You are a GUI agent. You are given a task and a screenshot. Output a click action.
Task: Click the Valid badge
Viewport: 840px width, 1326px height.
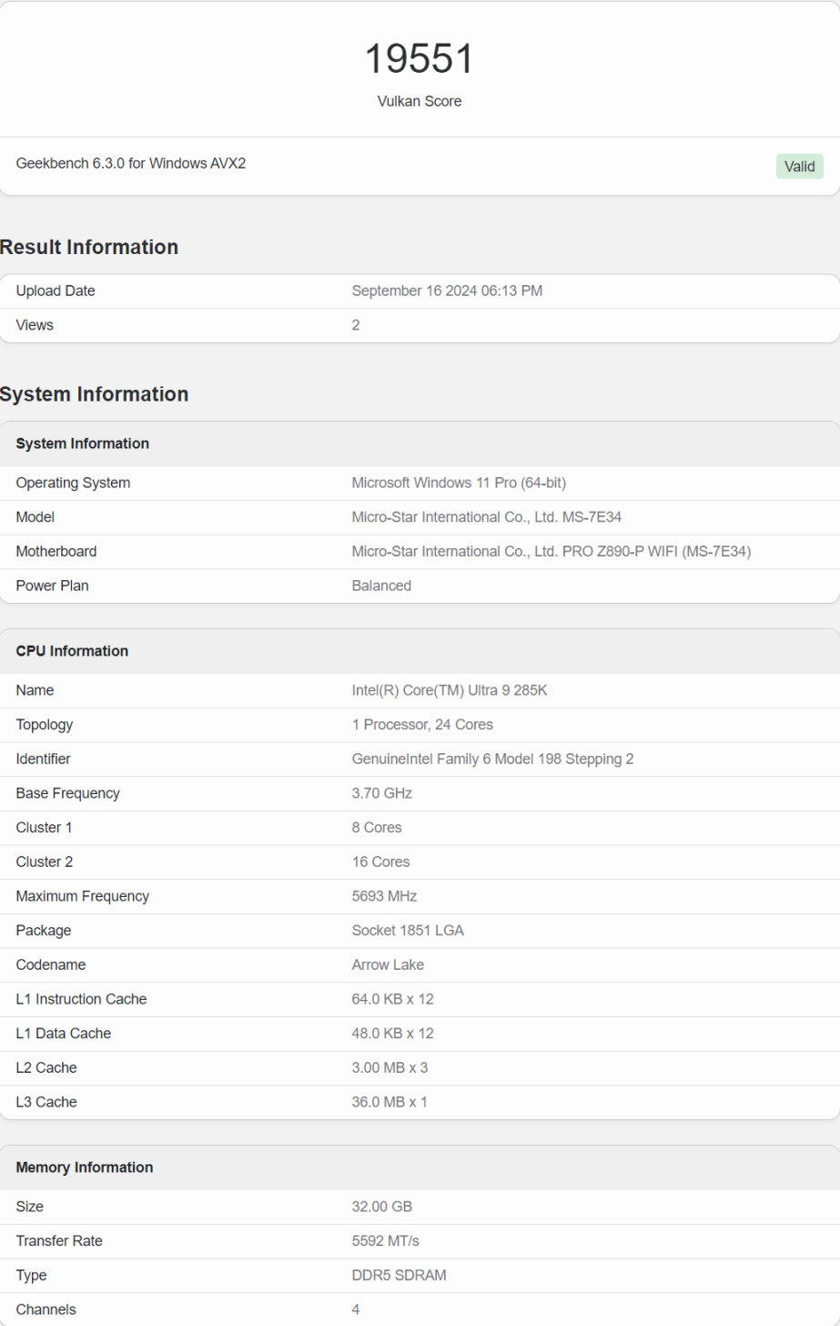coord(799,167)
